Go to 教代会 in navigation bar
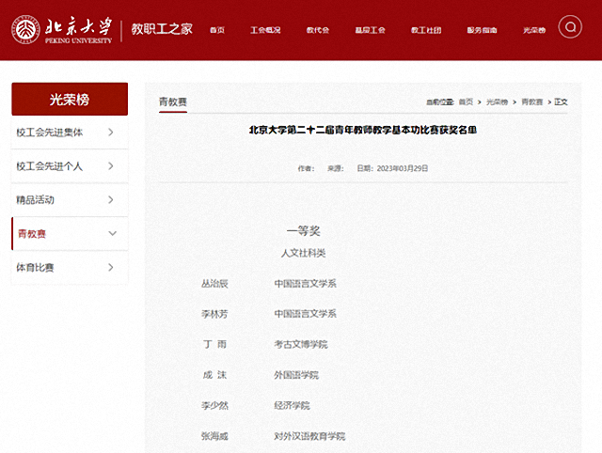This screenshot has width=602, height=453. pyautogui.click(x=318, y=30)
